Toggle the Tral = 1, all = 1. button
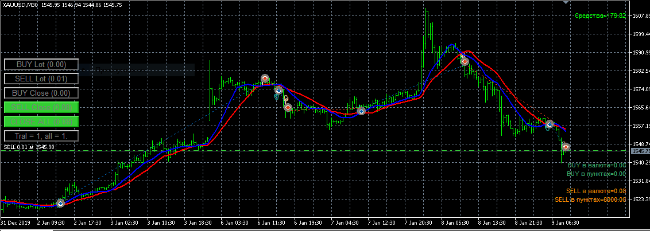The image size is (650, 231). [x=41, y=136]
